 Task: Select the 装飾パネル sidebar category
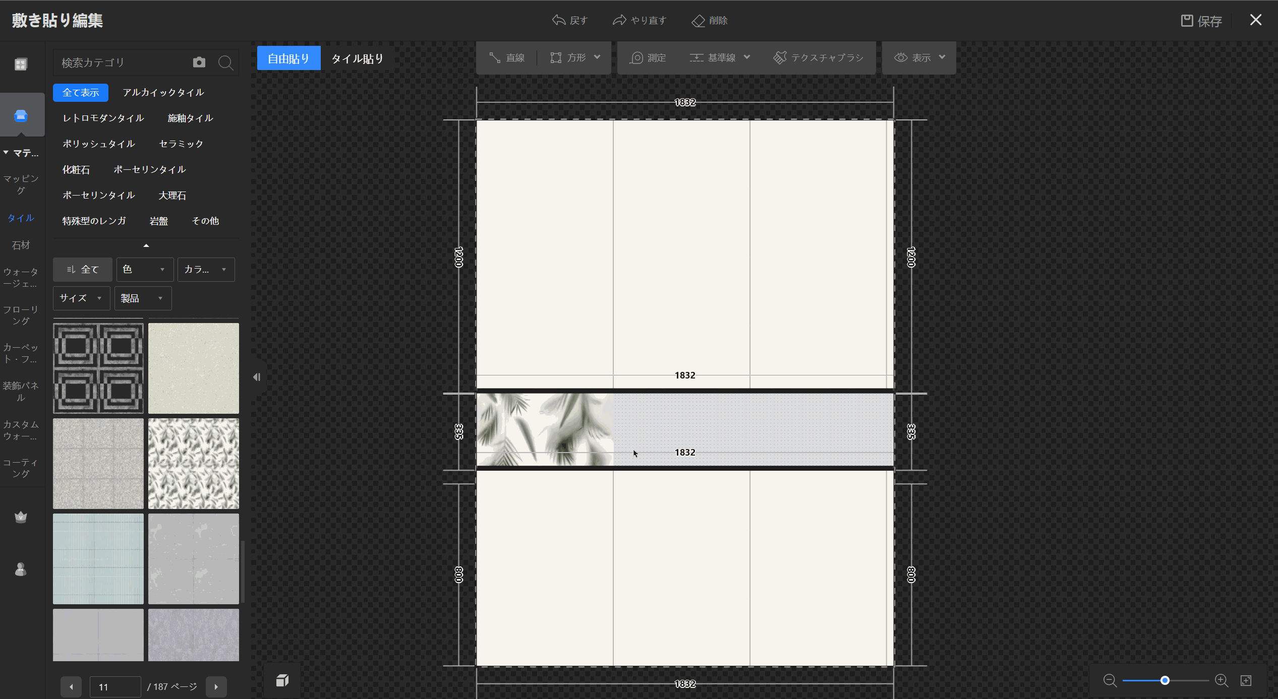click(x=21, y=392)
